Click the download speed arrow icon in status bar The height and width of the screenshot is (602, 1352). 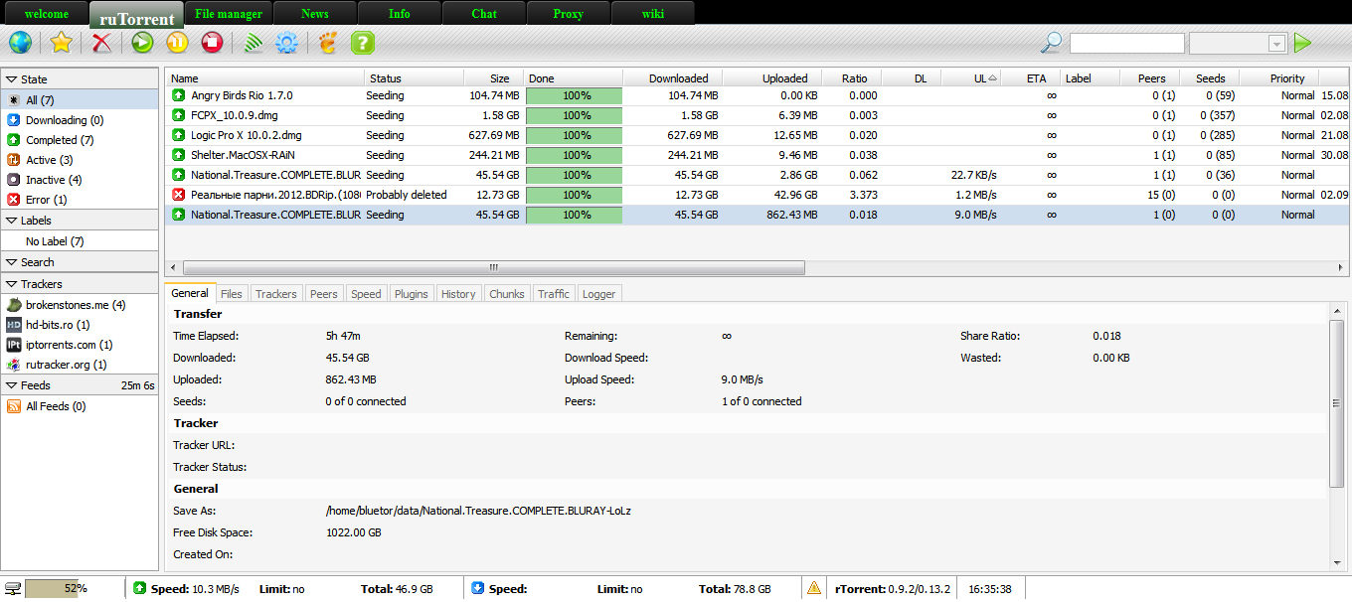pyautogui.click(x=478, y=588)
